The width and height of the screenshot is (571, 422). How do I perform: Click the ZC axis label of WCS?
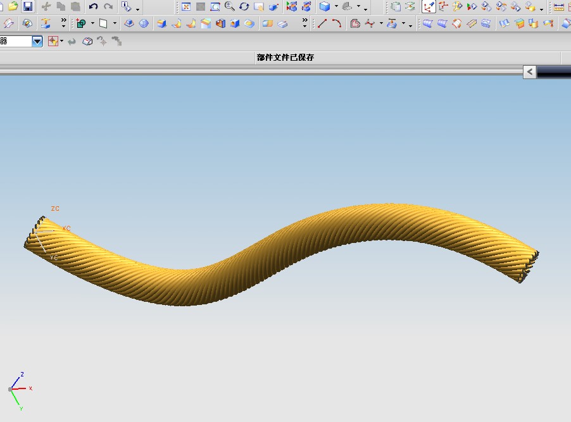55,209
